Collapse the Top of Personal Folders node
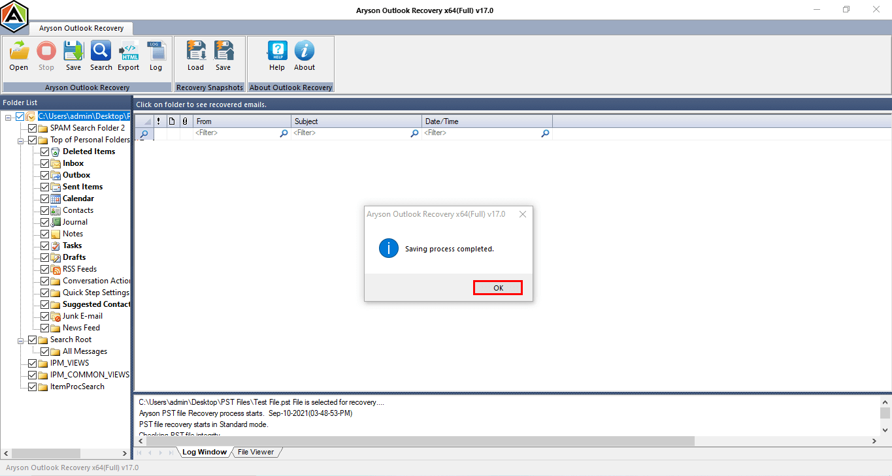Screen dimensions: 892x476 21,140
